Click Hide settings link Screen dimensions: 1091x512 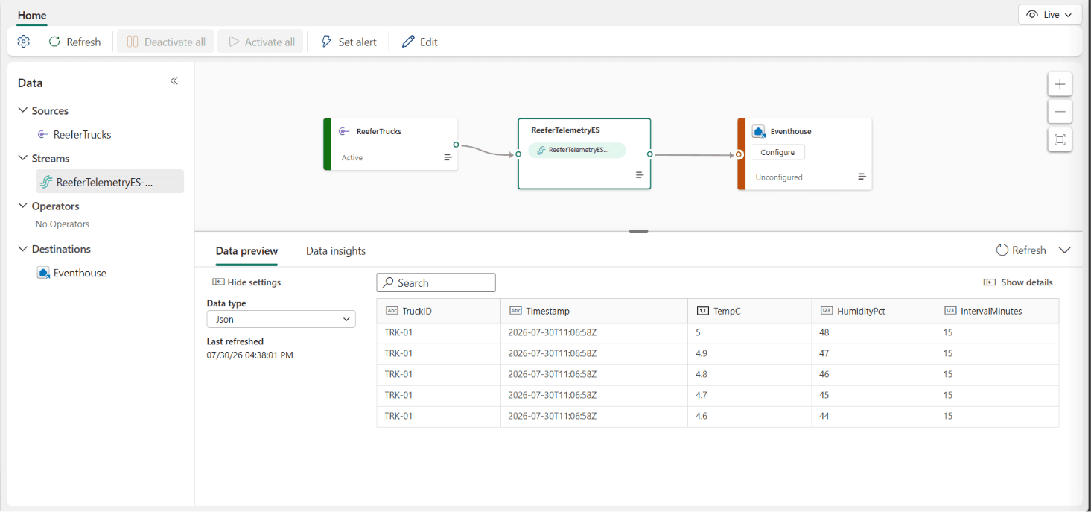pyautogui.click(x=246, y=282)
